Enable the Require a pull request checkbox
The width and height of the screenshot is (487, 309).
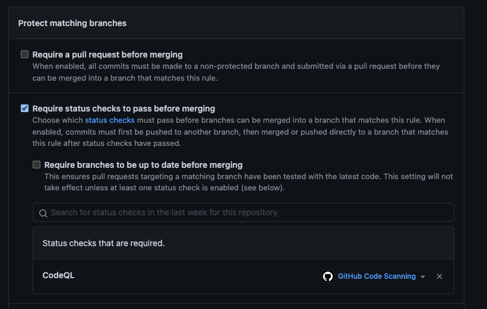point(24,55)
